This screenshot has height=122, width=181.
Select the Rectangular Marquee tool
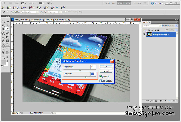point(3,21)
